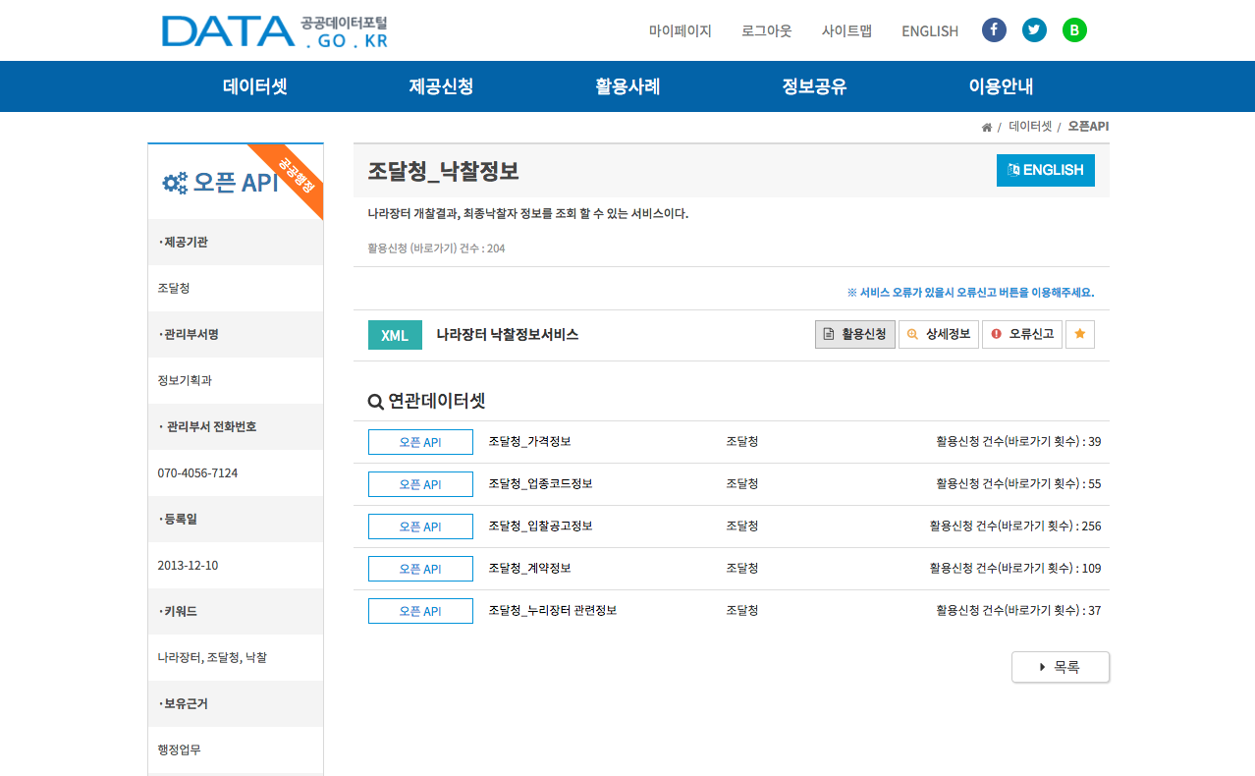The height and width of the screenshot is (776, 1255).
Task: Click the keywords 나라장터, 조달청, 낙찰
Action: (x=212, y=658)
